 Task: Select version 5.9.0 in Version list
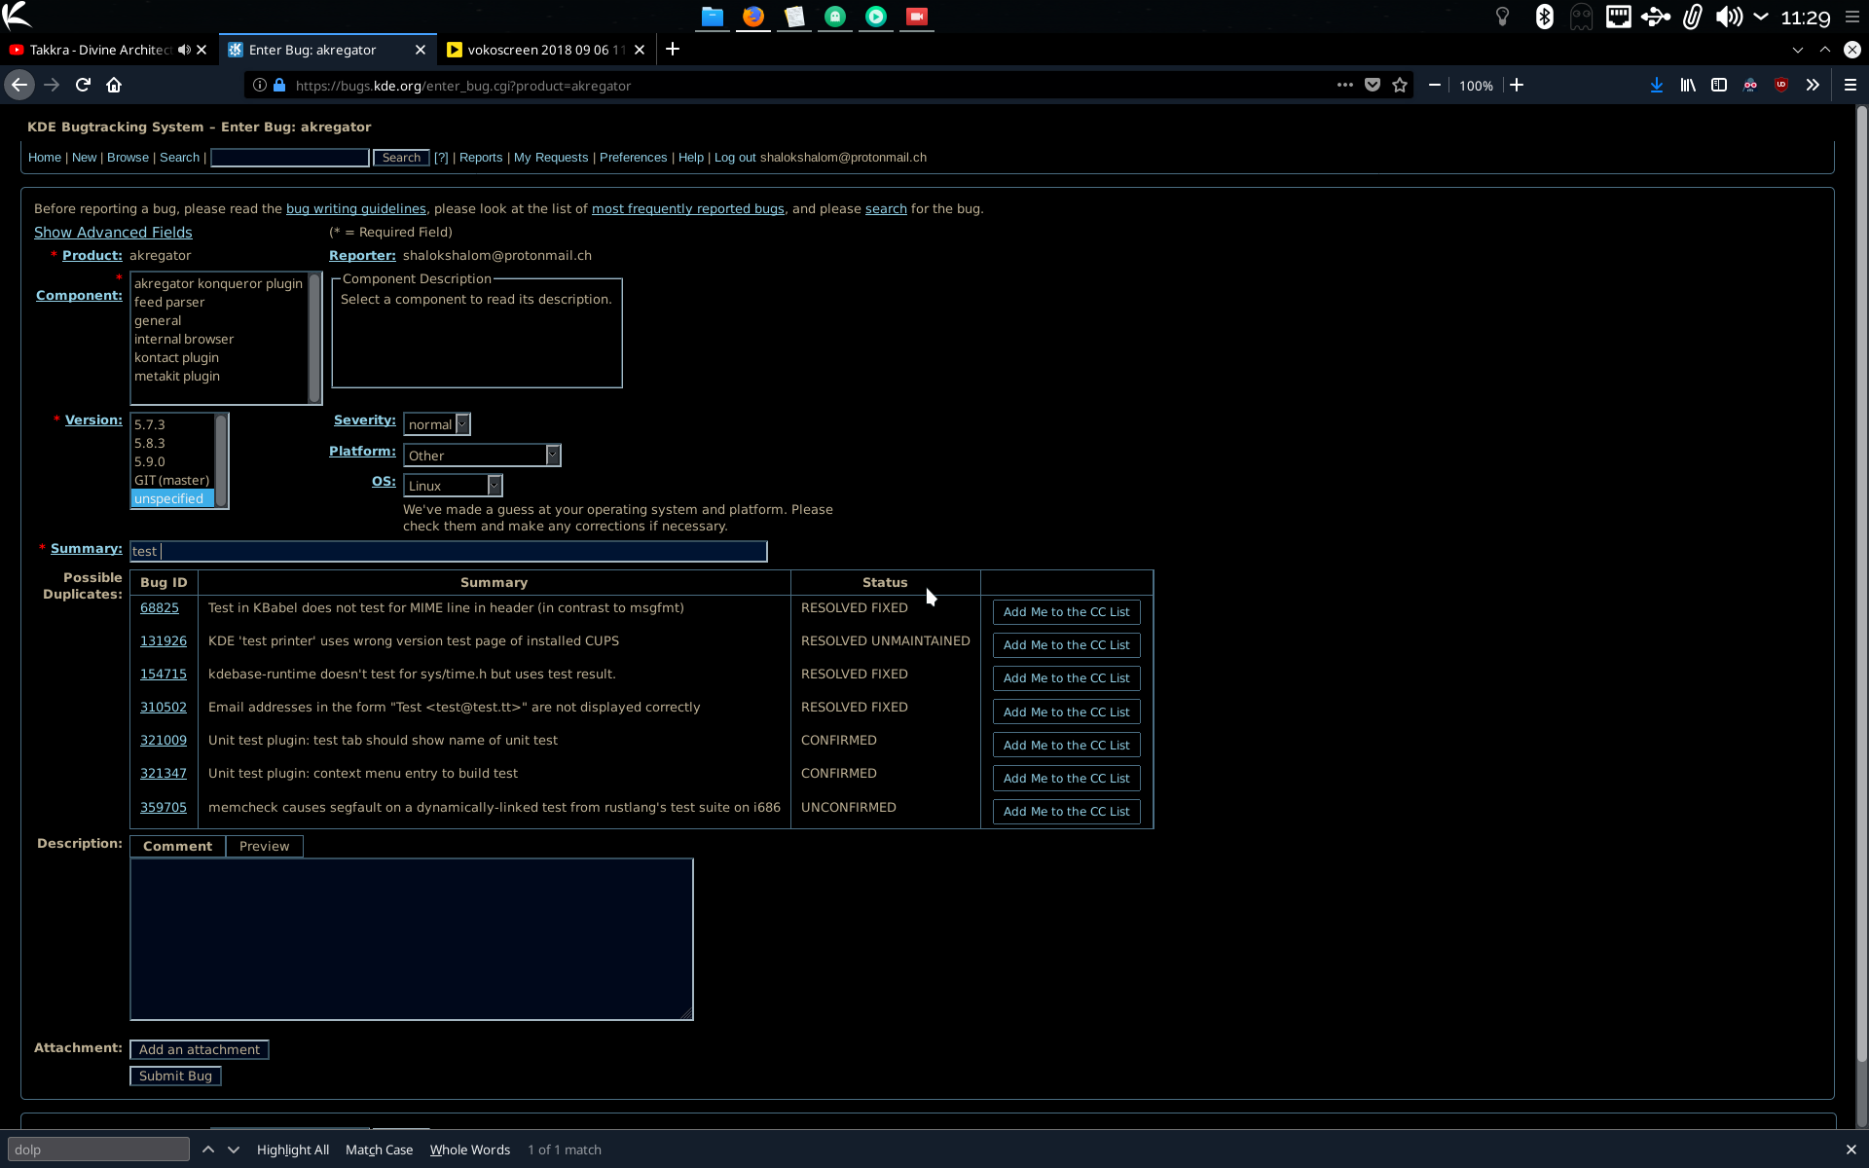[x=150, y=461]
